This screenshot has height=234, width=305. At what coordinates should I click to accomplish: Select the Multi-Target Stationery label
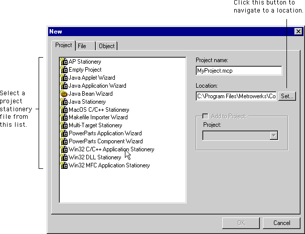pos(95,125)
